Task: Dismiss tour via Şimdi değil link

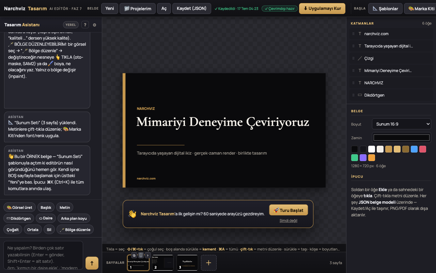Action: (289, 220)
